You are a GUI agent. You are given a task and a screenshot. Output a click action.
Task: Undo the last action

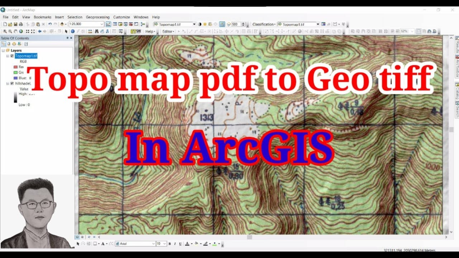point(50,24)
